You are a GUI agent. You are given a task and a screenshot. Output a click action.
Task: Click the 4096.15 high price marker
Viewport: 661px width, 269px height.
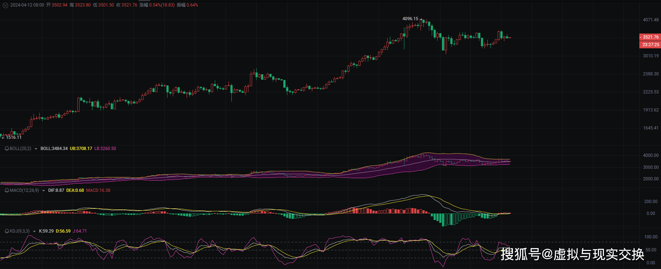[x=410, y=19]
